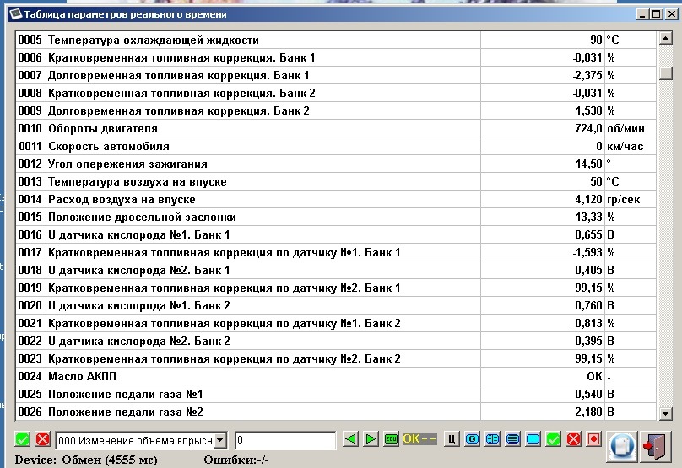Exit using the door icon
Viewport: 682px width, 468px height.
tap(654, 444)
